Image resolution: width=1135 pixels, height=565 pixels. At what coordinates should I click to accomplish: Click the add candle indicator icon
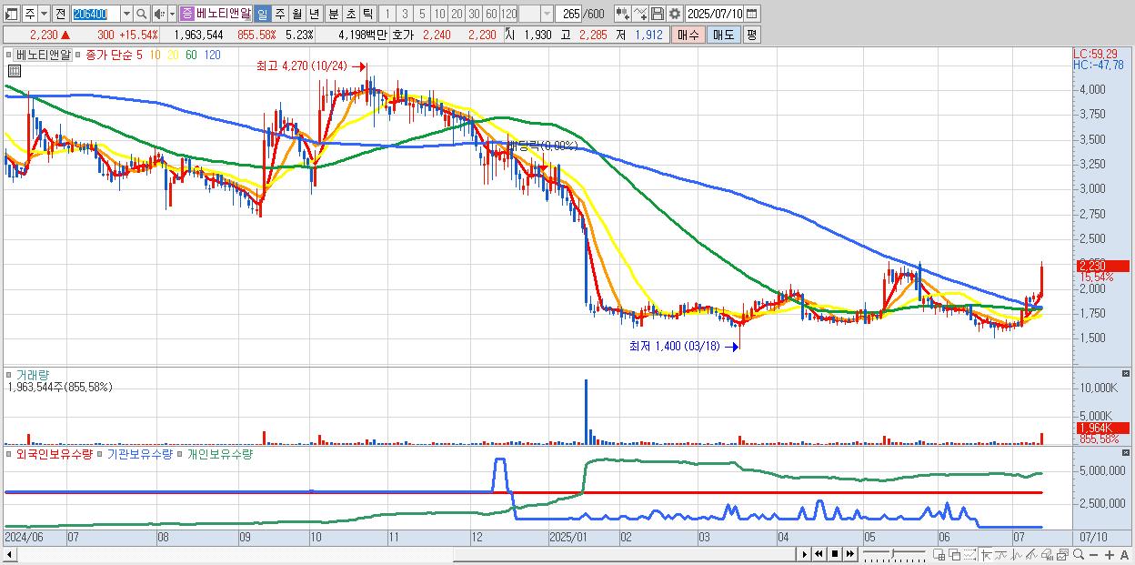pos(623,14)
